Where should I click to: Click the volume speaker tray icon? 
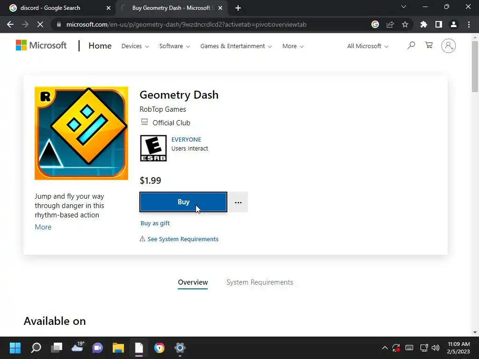coord(435,348)
